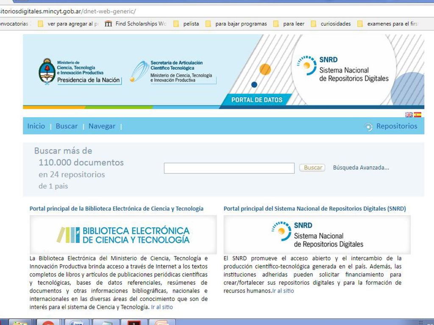The width and height of the screenshot is (434, 325).
Task: Click 'Ir al sitio' after the Biblioteca Electrónica description
Action: pyautogui.click(x=162, y=307)
